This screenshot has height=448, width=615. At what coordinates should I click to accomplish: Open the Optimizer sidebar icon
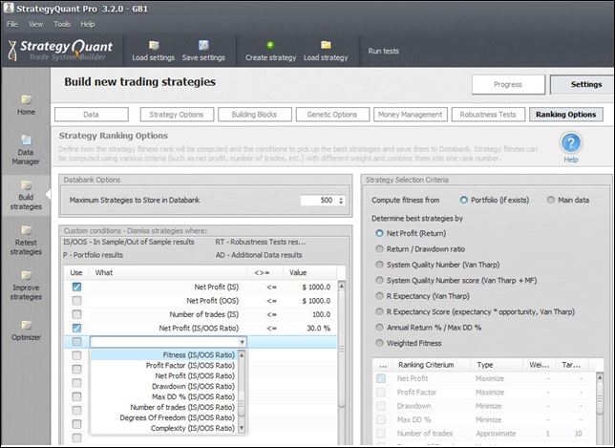[27, 325]
